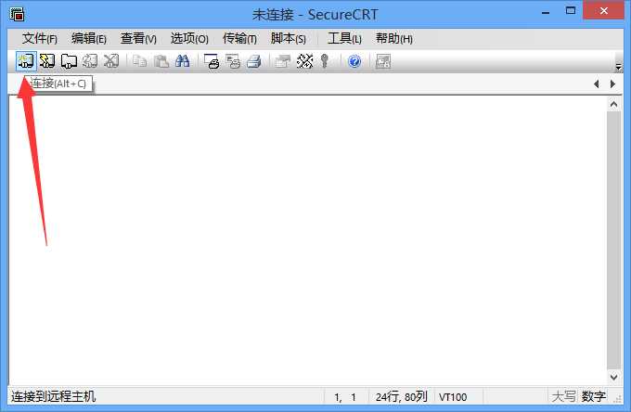Open the 文件(F) menu
This screenshot has width=631, height=412.
pyautogui.click(x=39, y=39)
